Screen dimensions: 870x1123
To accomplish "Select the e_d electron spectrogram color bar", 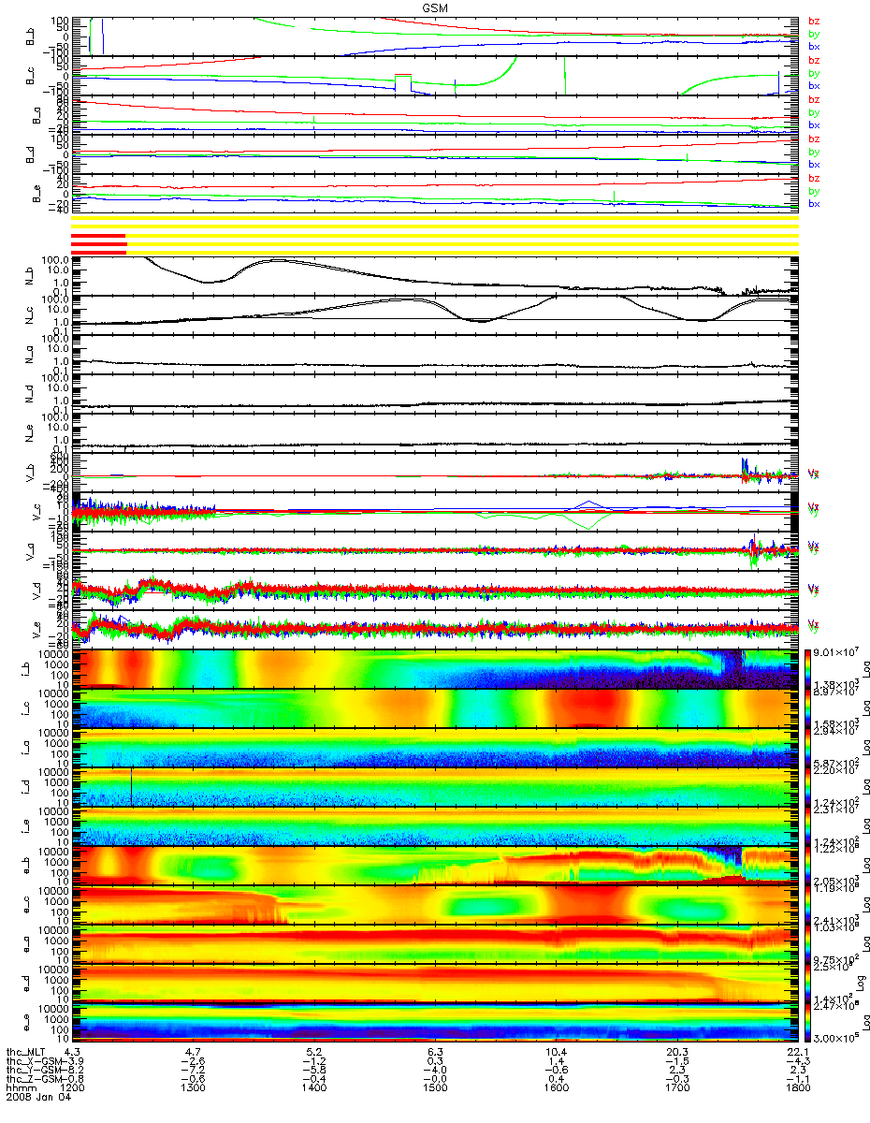I will pos(809,984).
